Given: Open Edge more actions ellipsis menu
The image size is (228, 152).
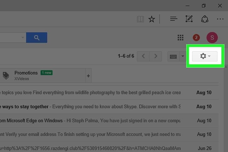Looking at the screenshot, I should pos(220,19).
